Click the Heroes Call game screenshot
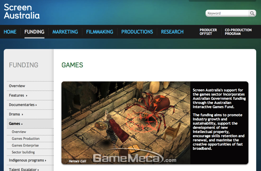The height and width of the screenshot is (171, 261). (126, 123)
